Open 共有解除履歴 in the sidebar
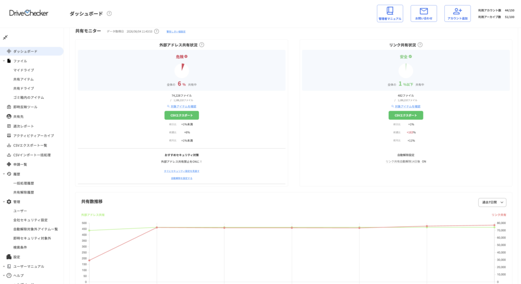Screen dimensions: 521x284 pyautogui.click(x=23, y=192)
